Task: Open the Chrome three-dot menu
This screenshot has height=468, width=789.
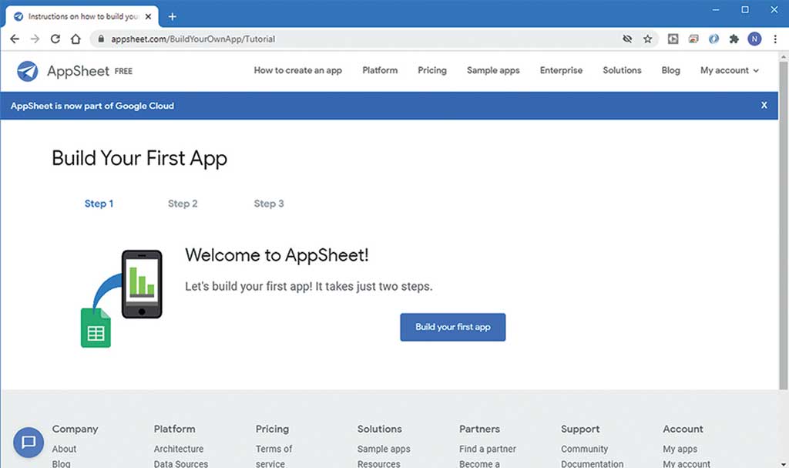Action: tap(775, 39)
